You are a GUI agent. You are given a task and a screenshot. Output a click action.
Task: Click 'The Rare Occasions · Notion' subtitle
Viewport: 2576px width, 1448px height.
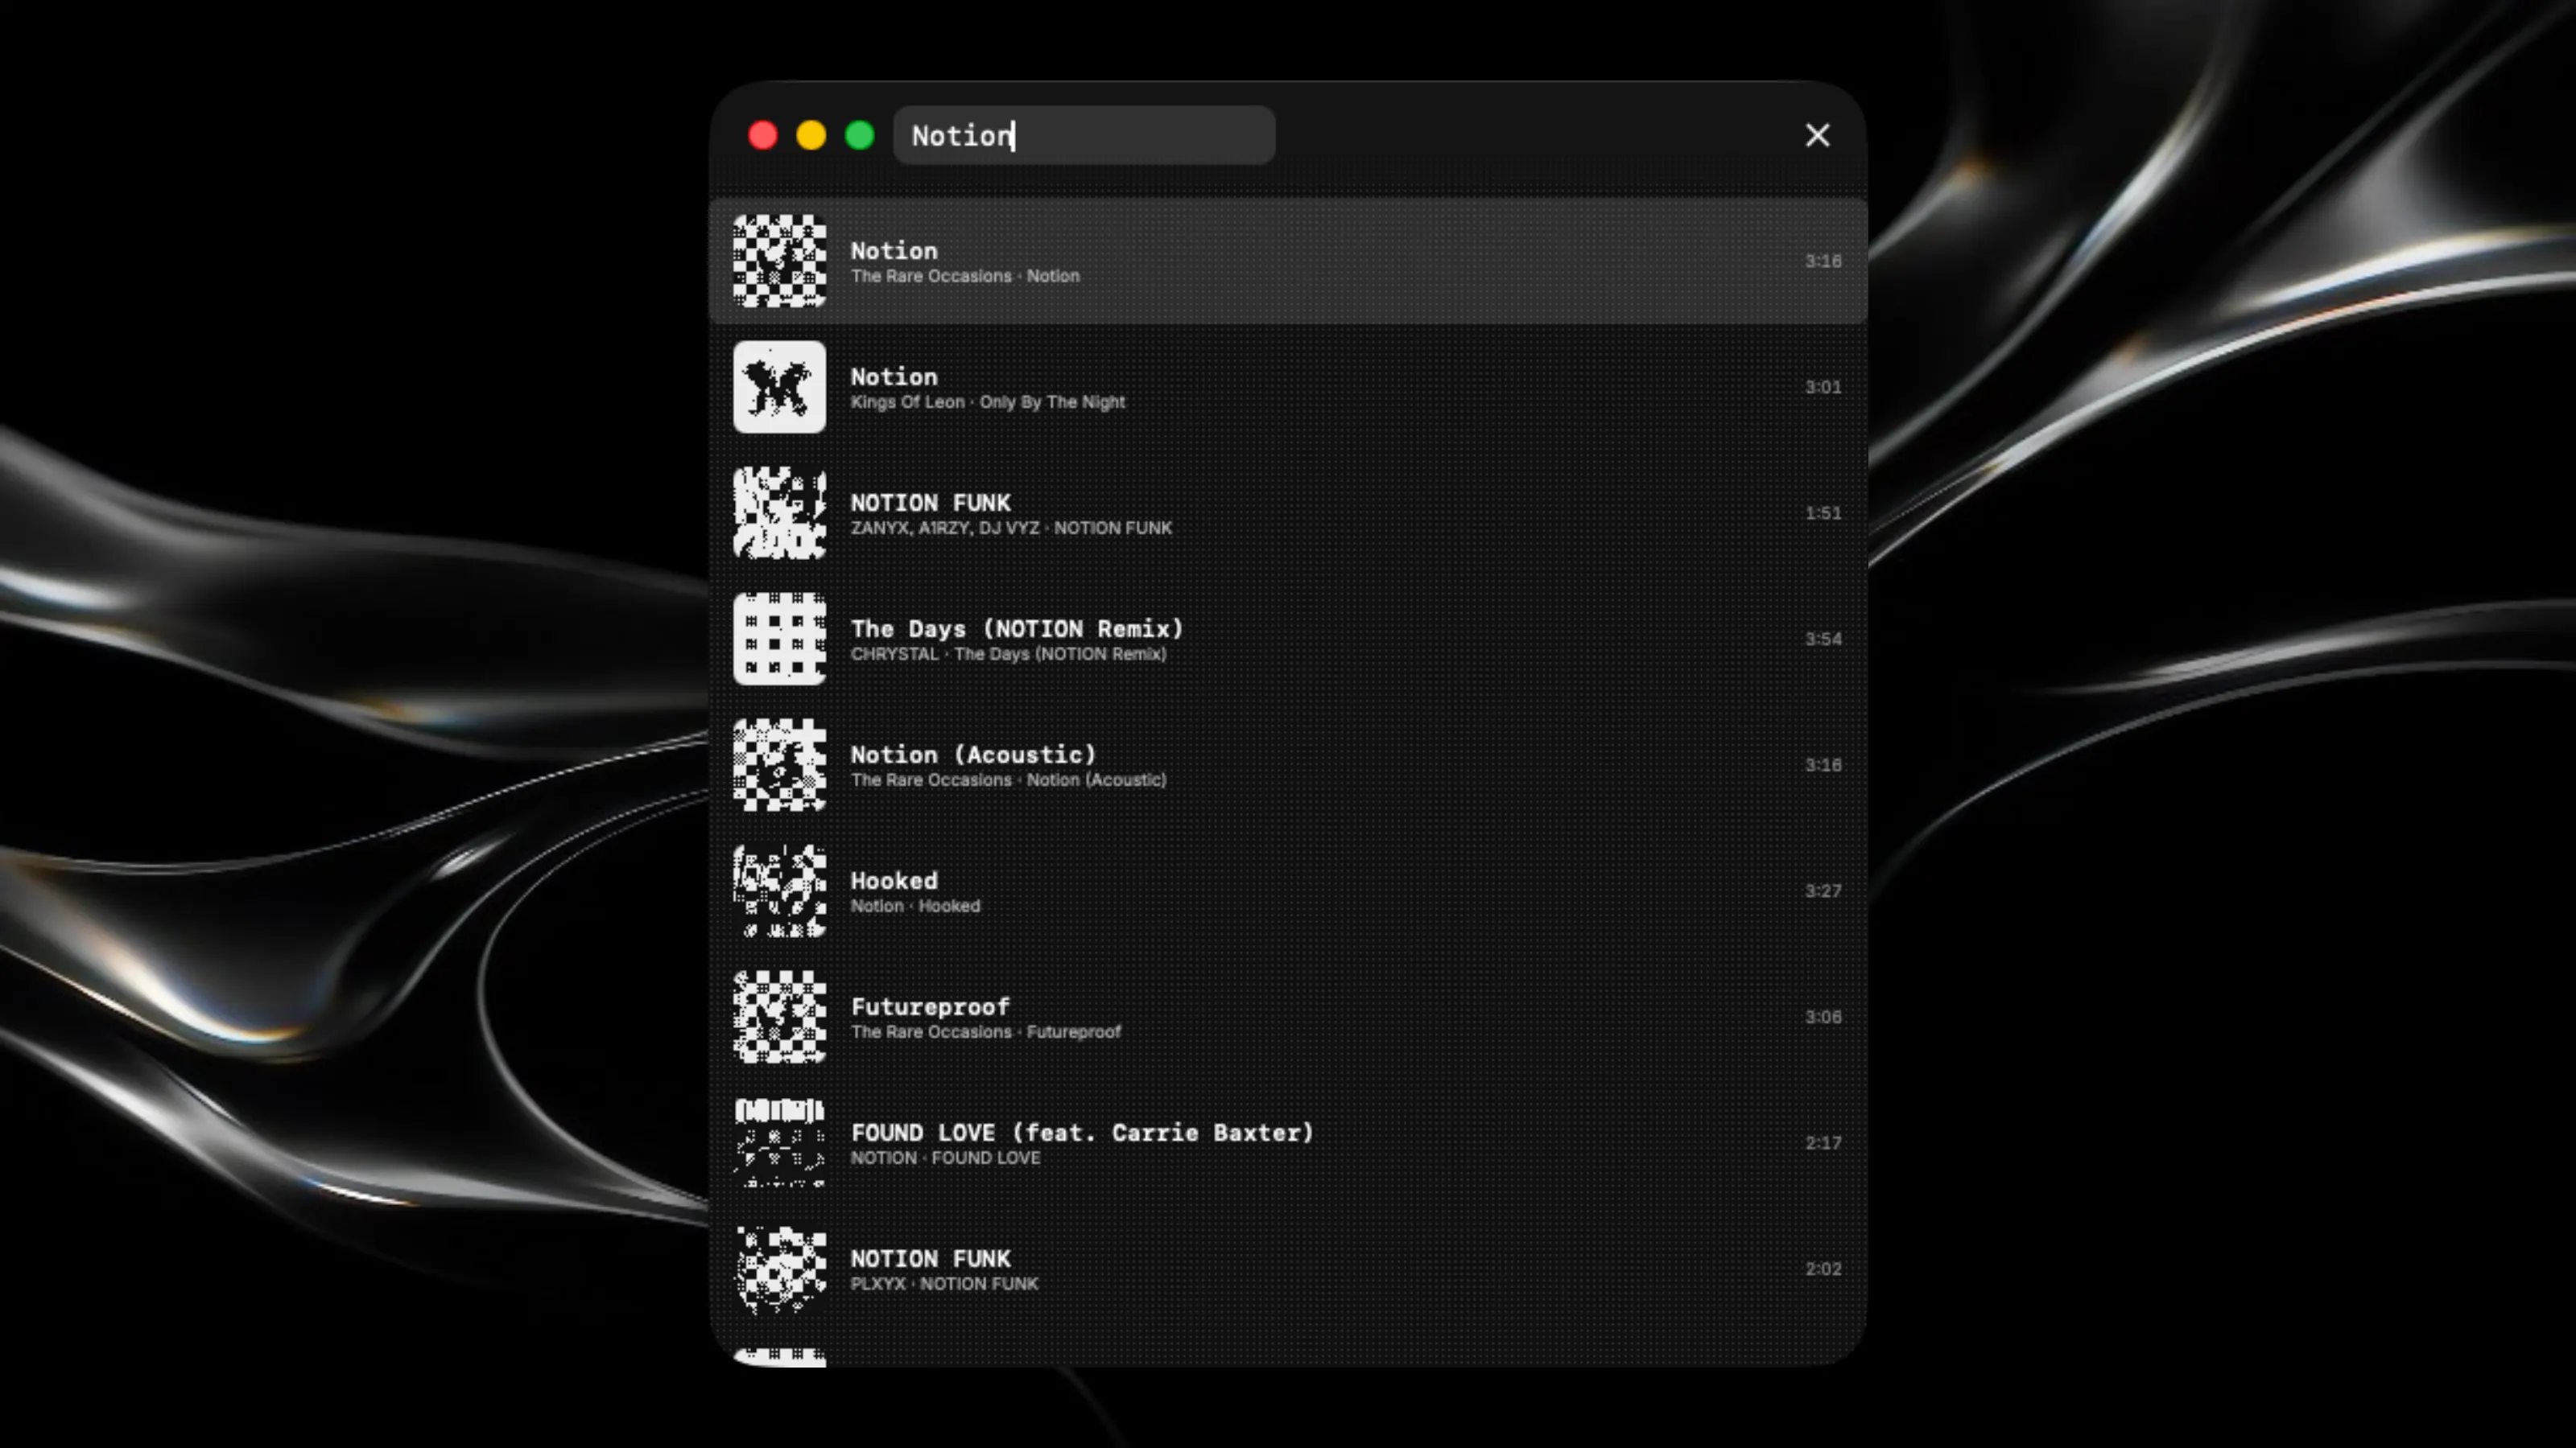965,276
